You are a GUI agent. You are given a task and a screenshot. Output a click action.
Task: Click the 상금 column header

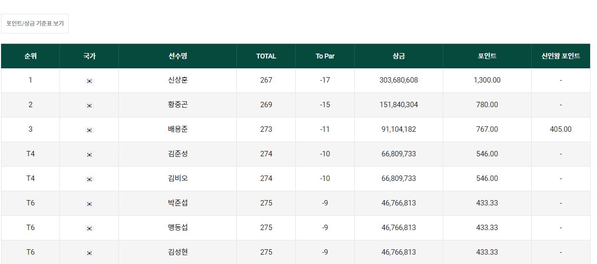pos(399,56)
